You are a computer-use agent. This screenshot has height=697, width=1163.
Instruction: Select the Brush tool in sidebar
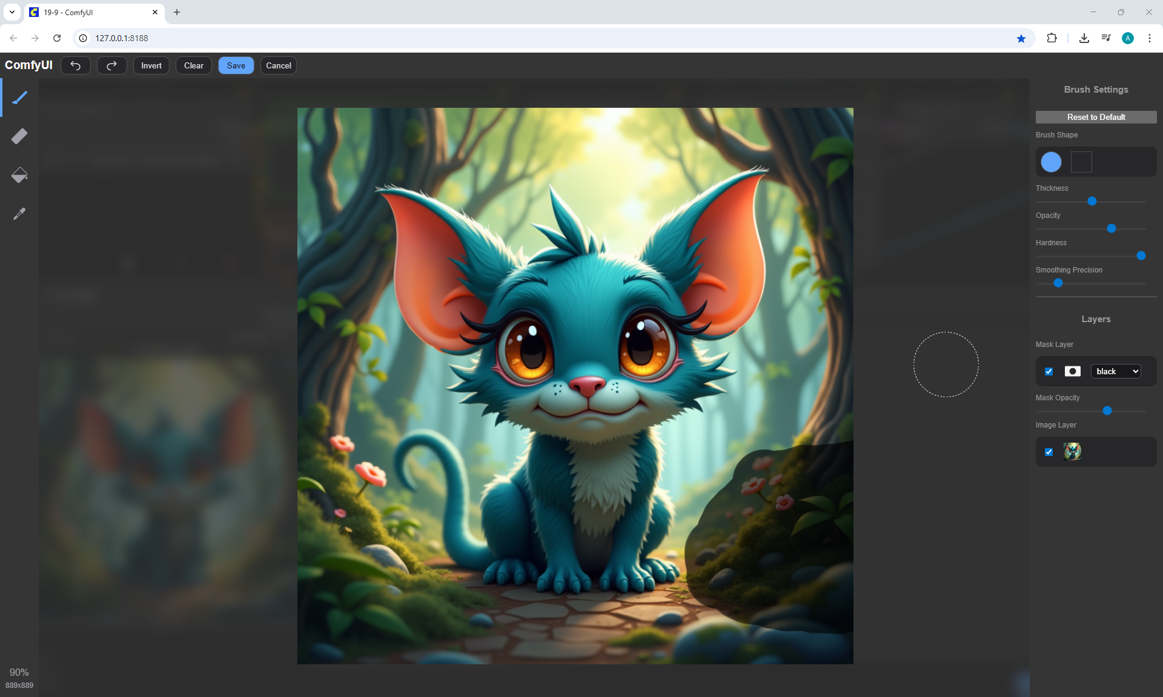click(x=19, y=97)
